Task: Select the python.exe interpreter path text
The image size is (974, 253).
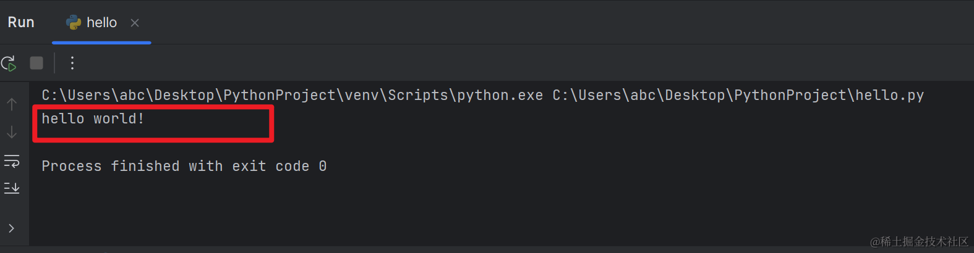Action: point(293,95)
